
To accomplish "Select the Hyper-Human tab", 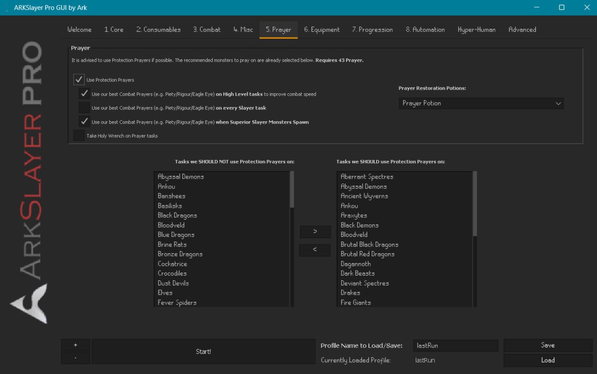I will [x=477, y=29].
